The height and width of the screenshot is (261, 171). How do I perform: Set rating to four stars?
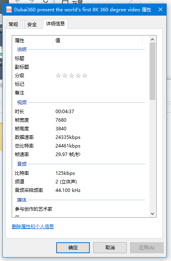[x=78, y=76]
